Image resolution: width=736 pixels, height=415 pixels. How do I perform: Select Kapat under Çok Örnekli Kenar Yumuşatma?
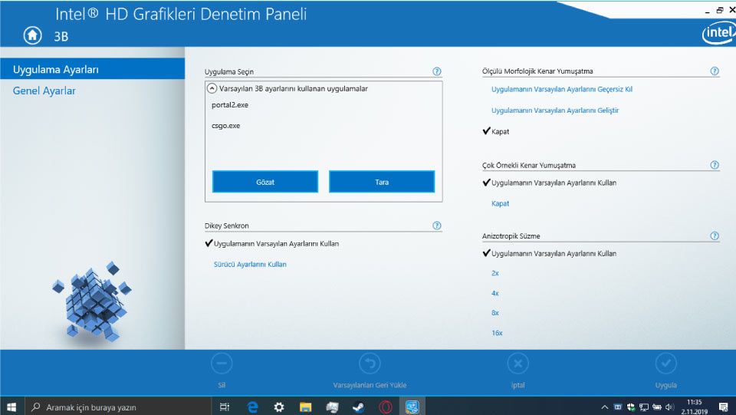coord(500,203)
